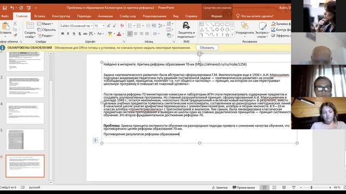Open the Макет layout dropdown

click(45, 24)
